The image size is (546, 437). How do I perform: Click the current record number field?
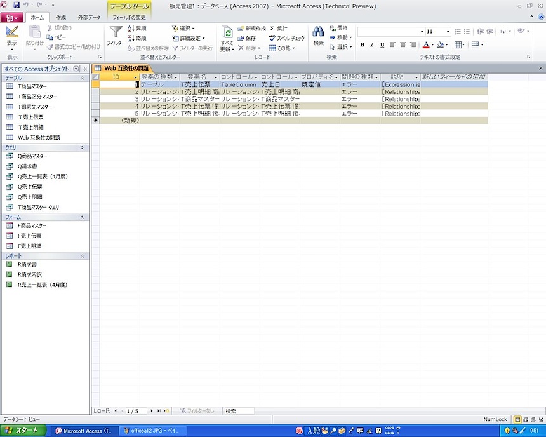pyautogui.click(x=136, y=411)
